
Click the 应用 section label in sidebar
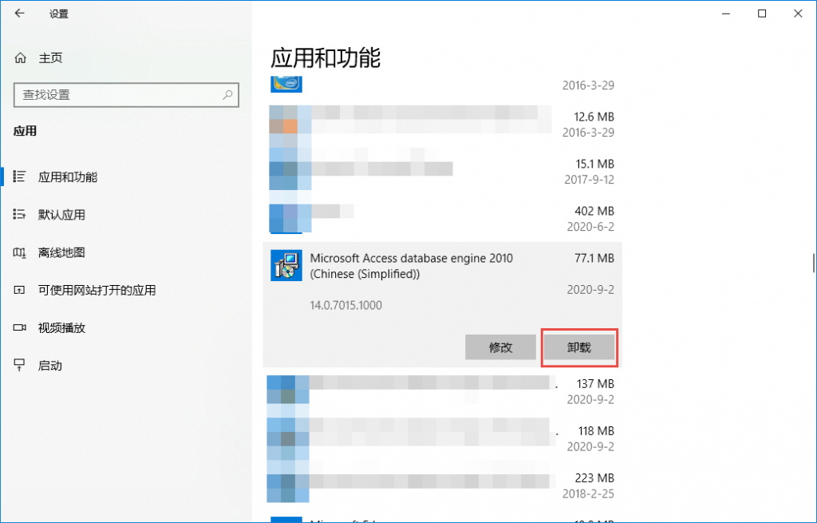pyautogui.click(x=25, y=131)
